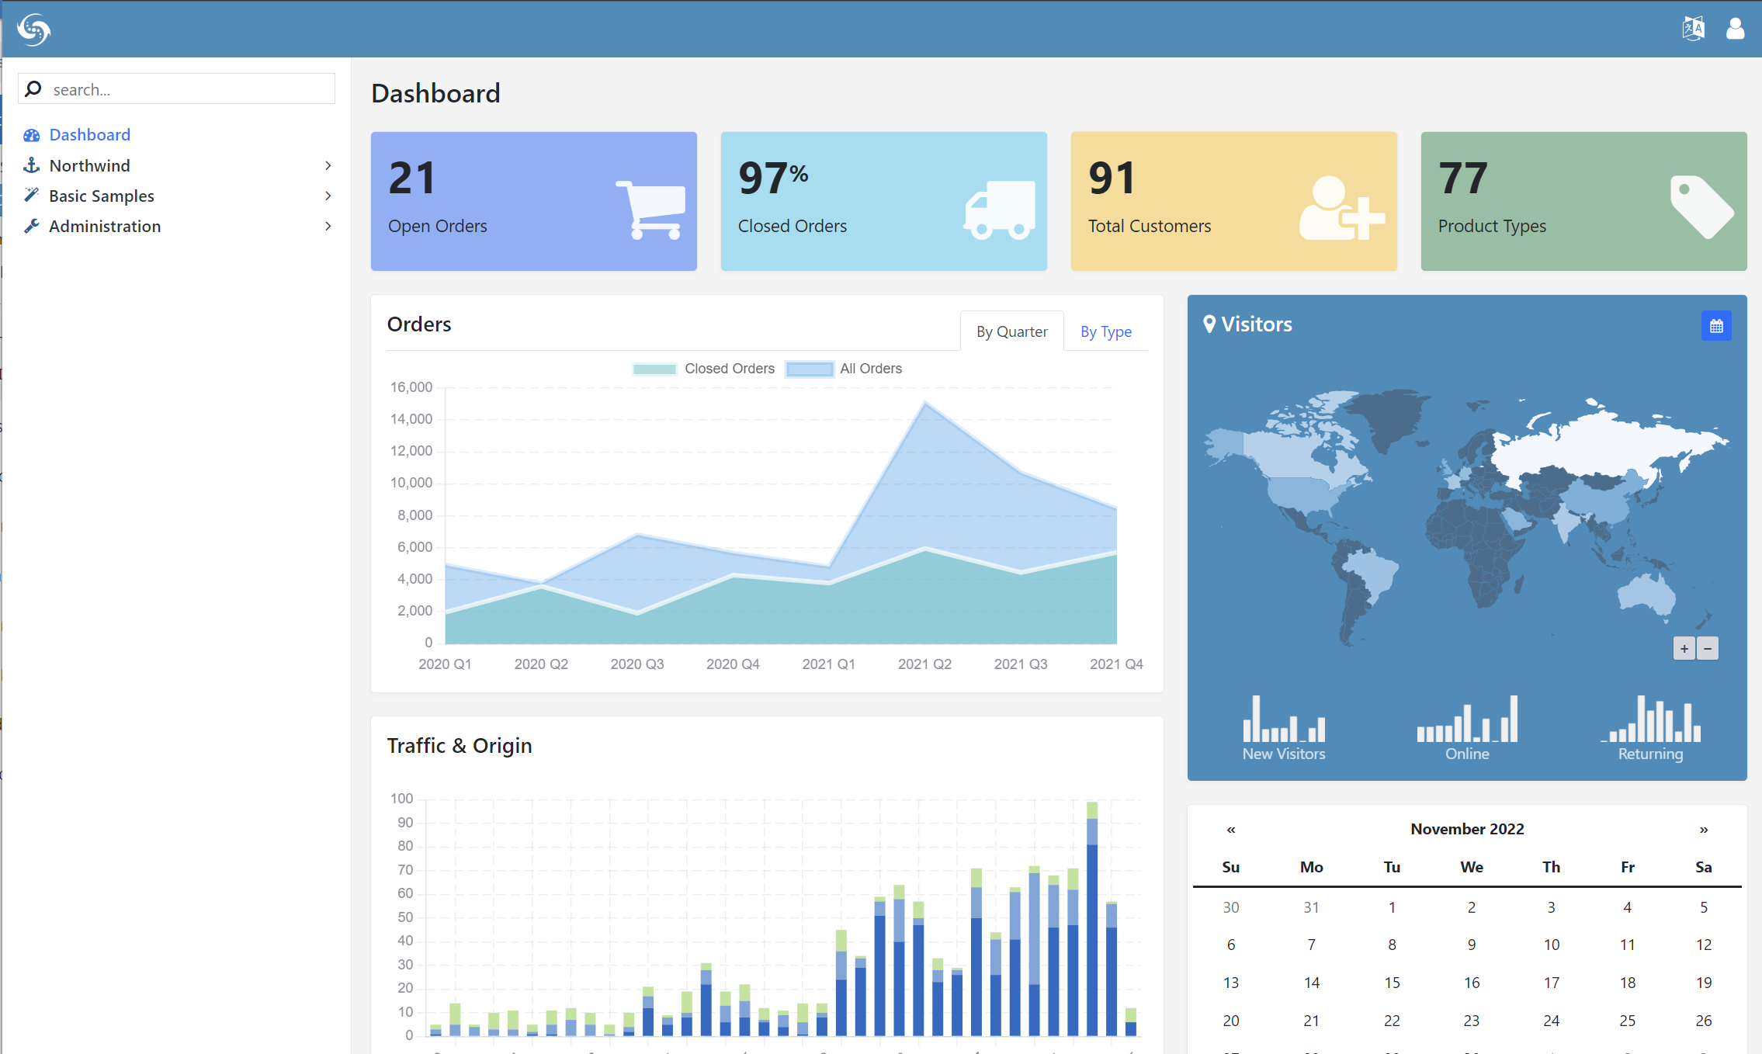The width and height of the screenshot is (1762, 1054).
Task: Click the truck icon on Closed Orders
Action: [1000, 210]
